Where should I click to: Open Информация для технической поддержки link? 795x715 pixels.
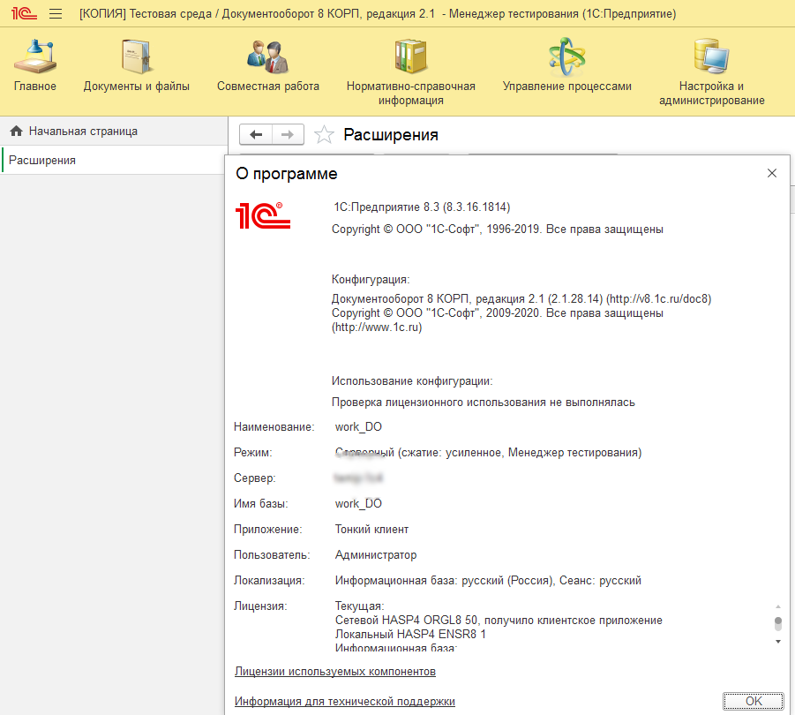click(345, 701)
